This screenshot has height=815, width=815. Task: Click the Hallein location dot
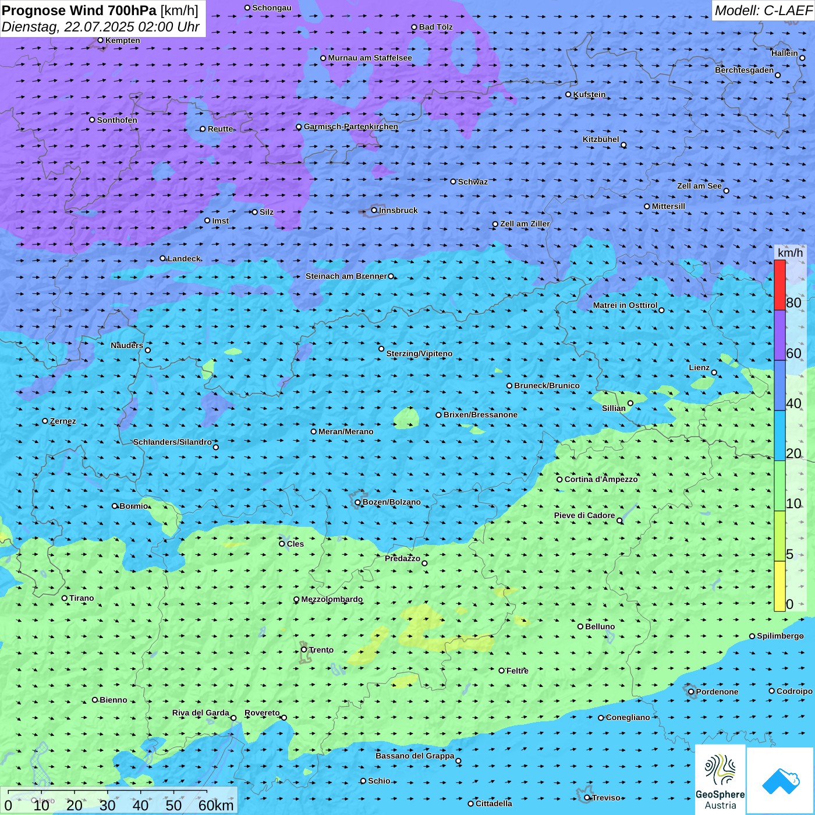coord(802,58)
